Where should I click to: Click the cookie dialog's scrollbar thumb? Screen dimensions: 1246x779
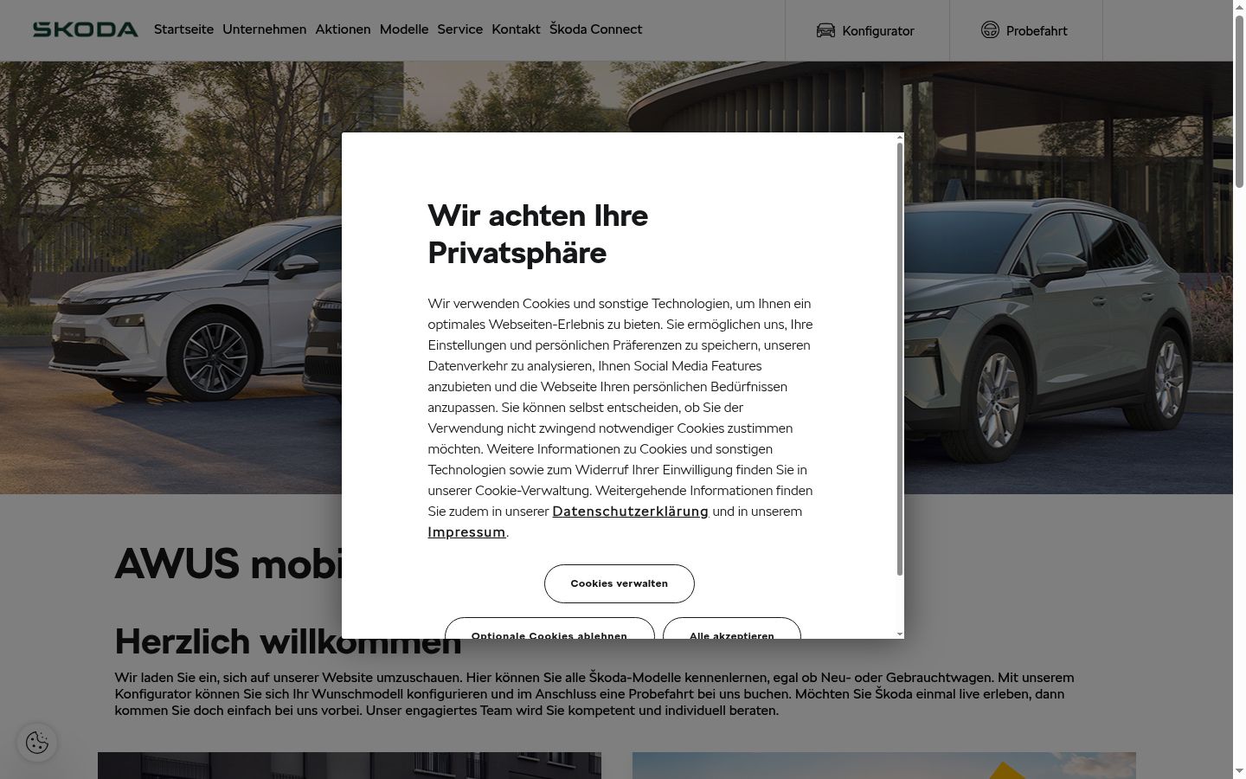click(900, 358)
